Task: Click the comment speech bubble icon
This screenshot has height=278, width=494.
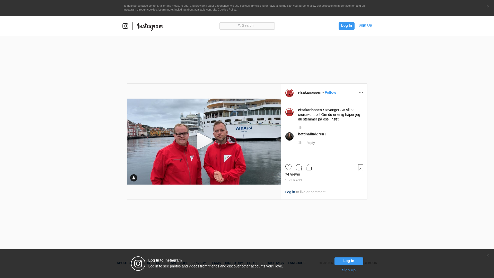Action: click(x=299, y=167)
